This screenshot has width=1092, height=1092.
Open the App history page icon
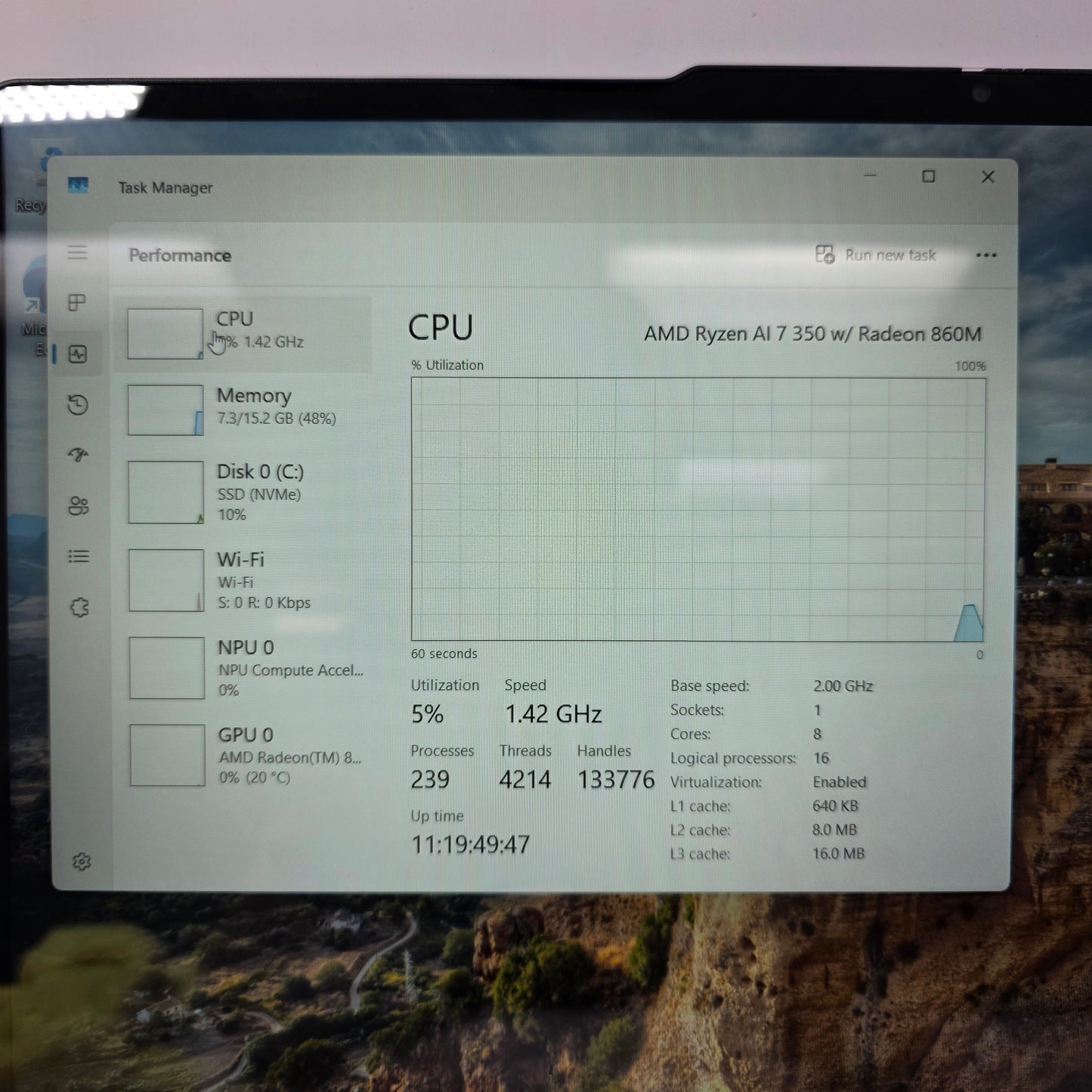pos(78,405)
